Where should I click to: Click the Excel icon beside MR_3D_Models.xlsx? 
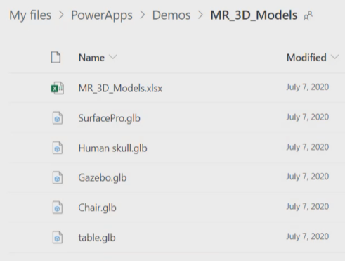coord(58,88)
